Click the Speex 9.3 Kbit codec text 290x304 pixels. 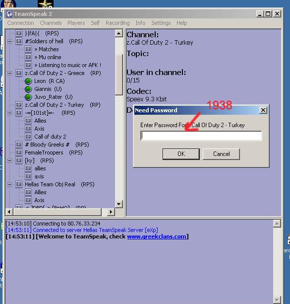coord(146,99)
